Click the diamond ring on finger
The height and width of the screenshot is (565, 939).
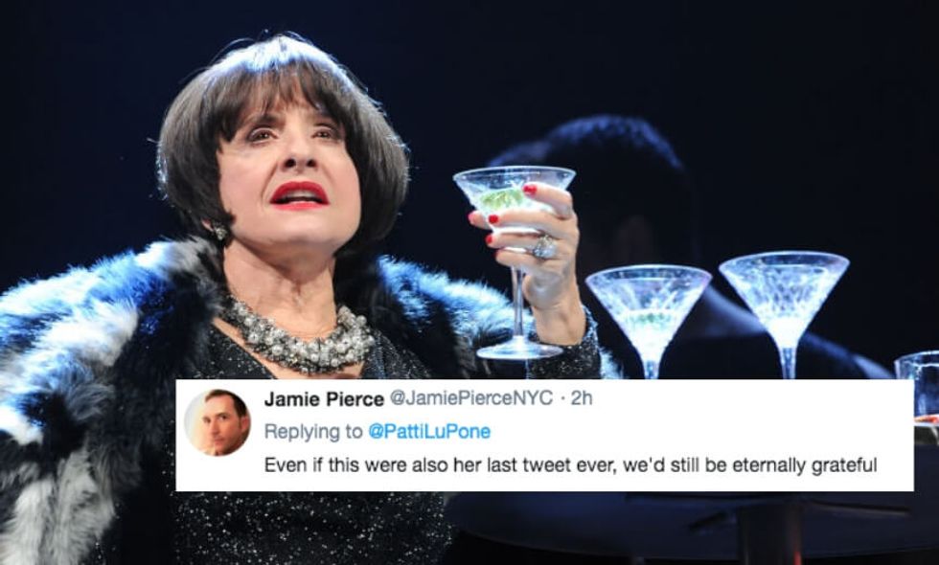[544, 247]
